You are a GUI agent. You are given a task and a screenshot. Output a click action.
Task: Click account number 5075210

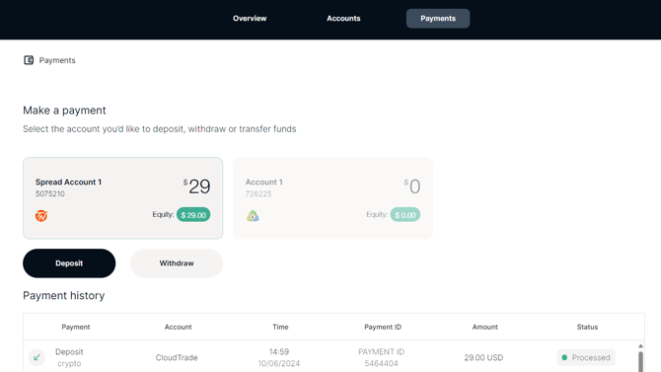point(50,194)
